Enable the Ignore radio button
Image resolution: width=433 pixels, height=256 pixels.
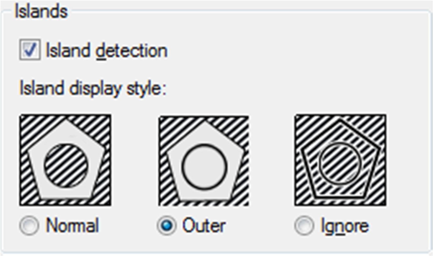click(304, 225)
